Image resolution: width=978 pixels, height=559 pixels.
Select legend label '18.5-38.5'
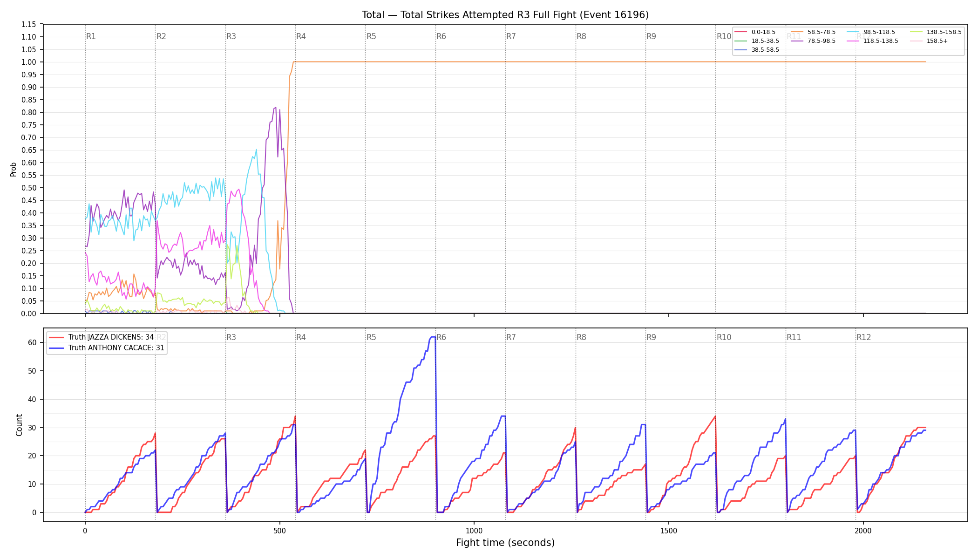pyautogui.click(x=765, y=41)
